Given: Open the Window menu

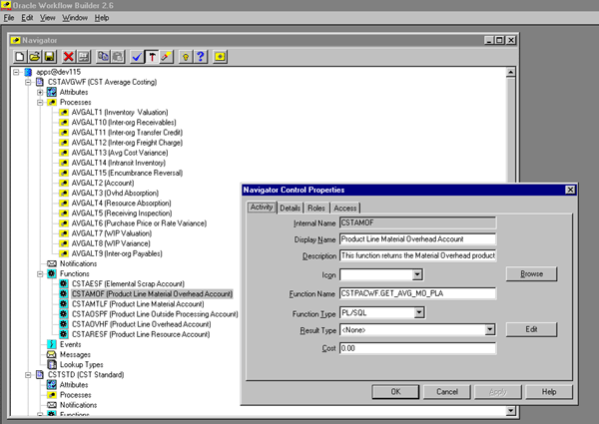Looking at the screenshot, I should coord(75,18).
